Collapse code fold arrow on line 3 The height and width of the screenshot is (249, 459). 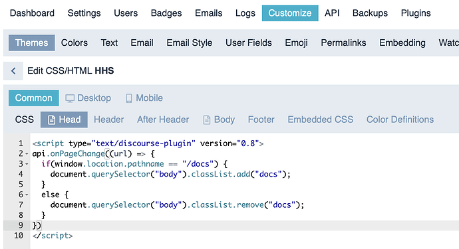27,164
